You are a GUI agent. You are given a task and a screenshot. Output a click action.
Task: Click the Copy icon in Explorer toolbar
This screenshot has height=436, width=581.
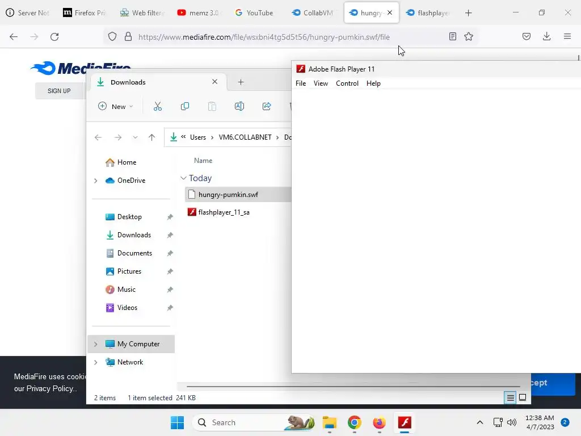(x=184, y=106)
